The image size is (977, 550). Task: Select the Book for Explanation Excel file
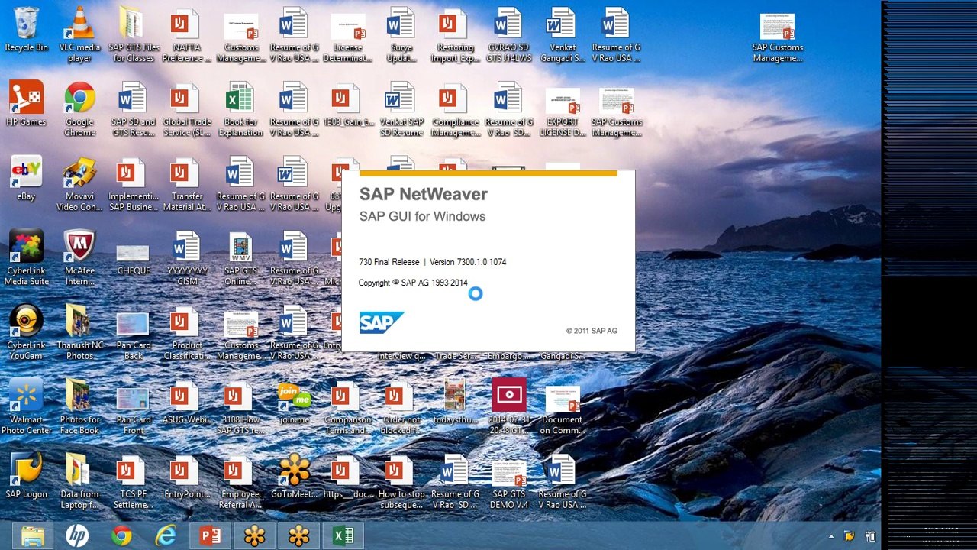coord(240,109)
